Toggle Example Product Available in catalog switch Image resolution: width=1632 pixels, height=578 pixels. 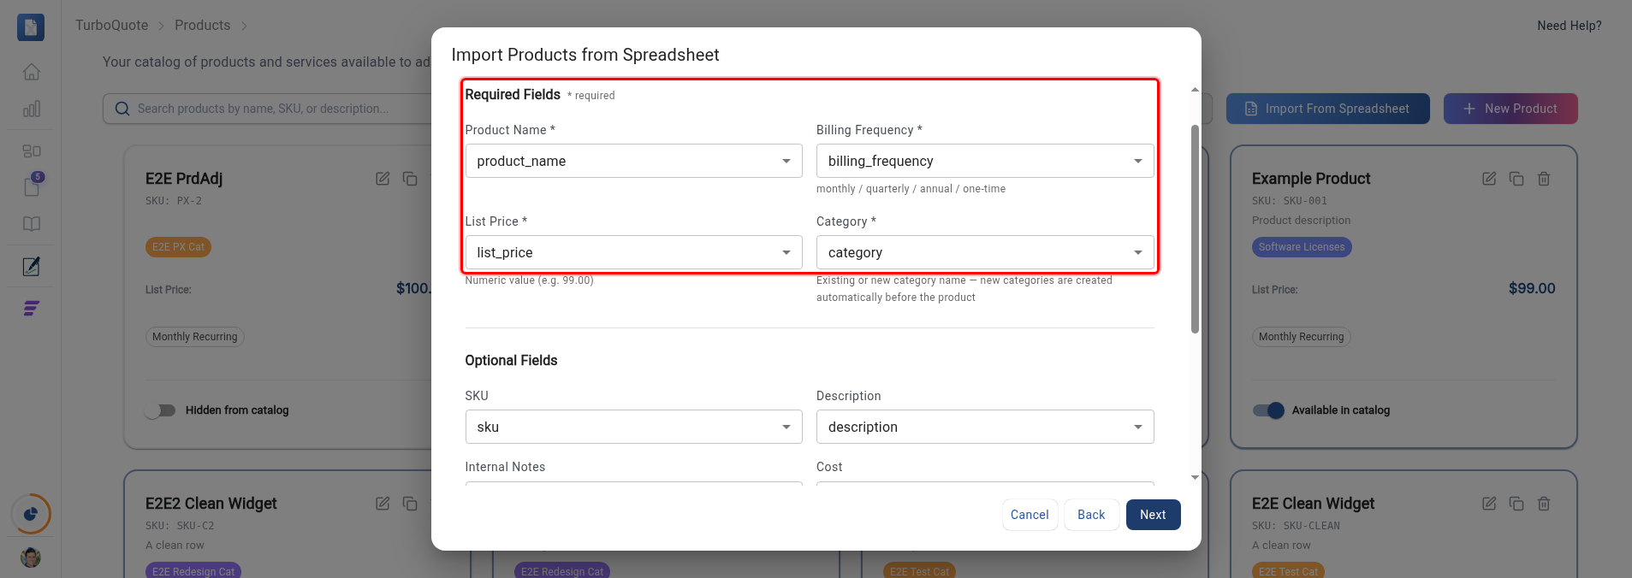coord(1268,410)
